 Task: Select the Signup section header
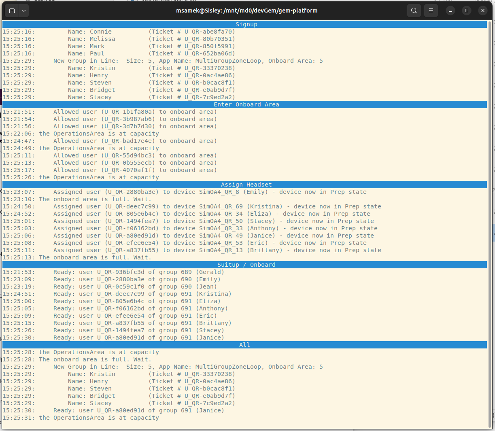[246, 24]
